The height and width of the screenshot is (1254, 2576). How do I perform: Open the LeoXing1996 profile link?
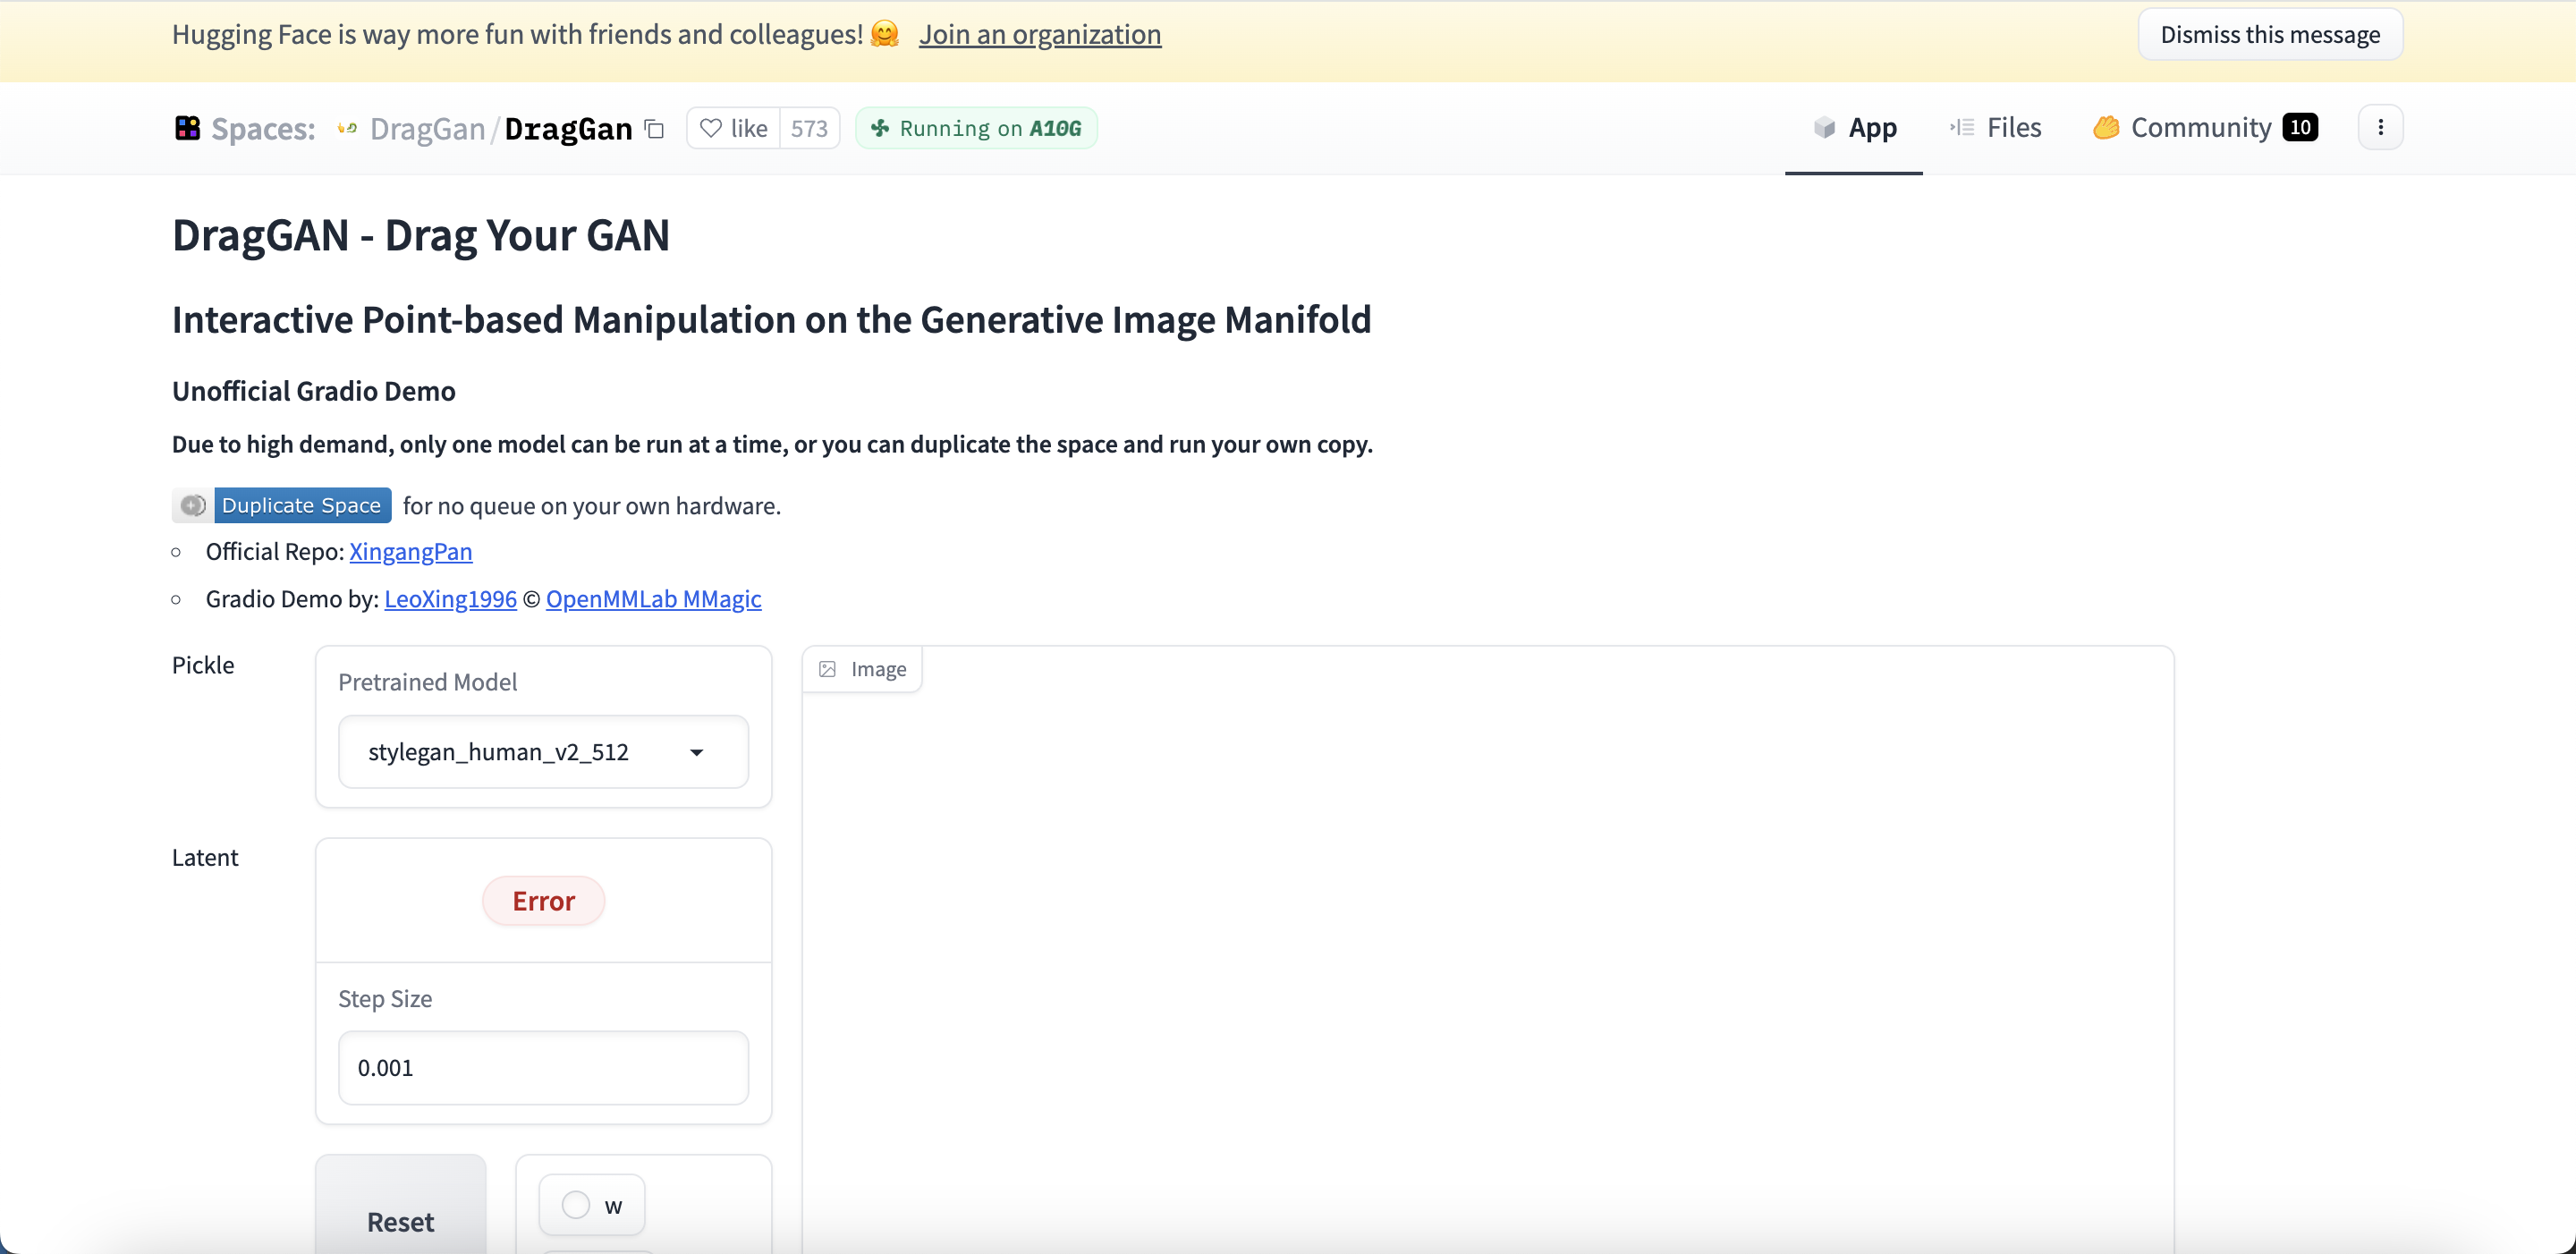coord(451,598)
